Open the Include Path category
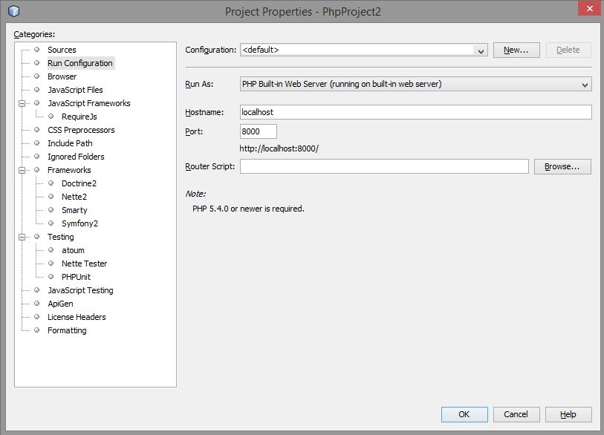604x435 pixels. click(x=70, y=143)
